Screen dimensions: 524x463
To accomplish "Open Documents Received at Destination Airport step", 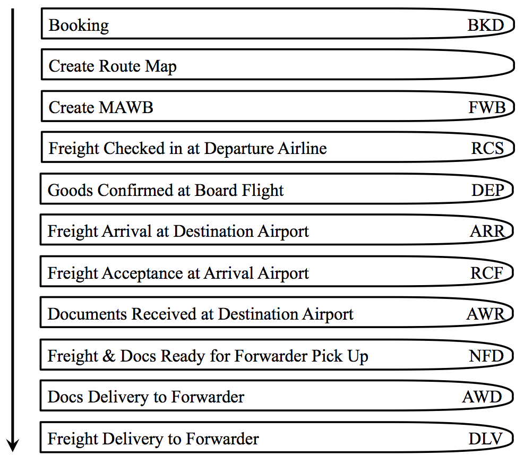I will [x=201, y=314].
